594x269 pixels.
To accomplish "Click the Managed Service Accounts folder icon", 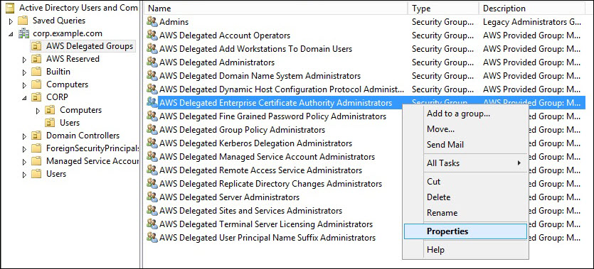I will tap(37, 161).
